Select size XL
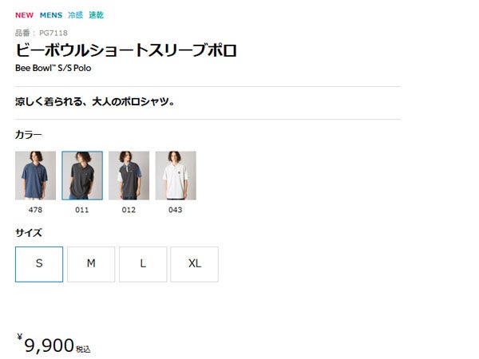The height and width of the screenshot is (359, 479). [x=195, y=264]
